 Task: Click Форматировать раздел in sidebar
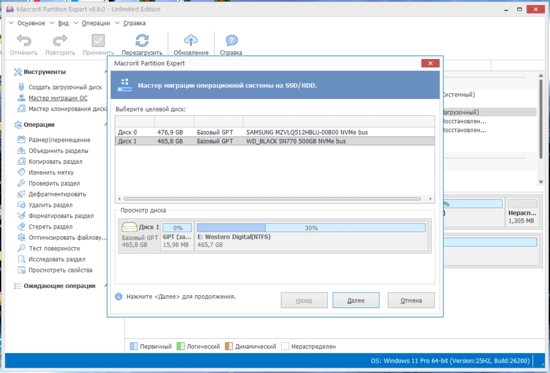point(61,216)
